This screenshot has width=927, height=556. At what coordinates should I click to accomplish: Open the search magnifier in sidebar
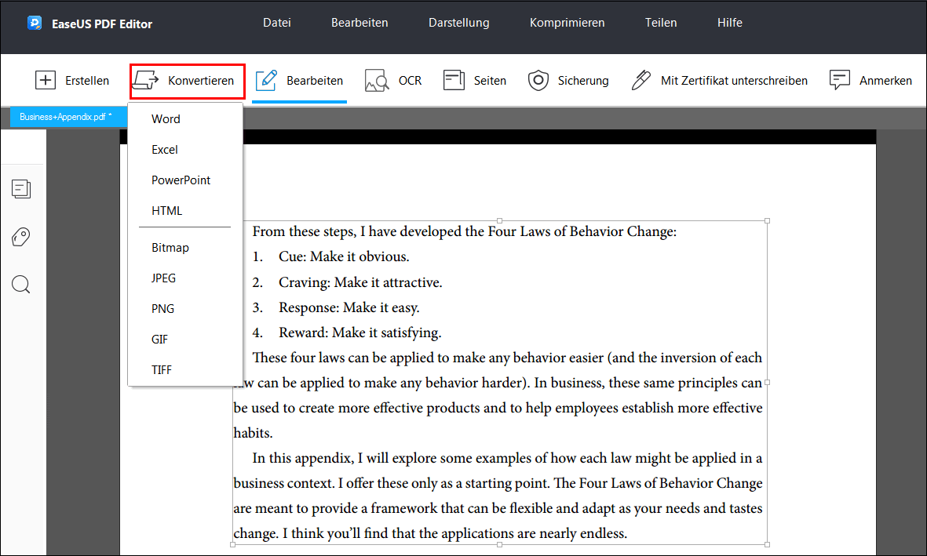[x=21, y=285]
